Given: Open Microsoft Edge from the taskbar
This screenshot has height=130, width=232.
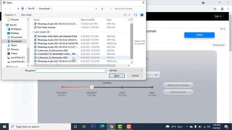Looking at the screenshot, I should (102, 127).
